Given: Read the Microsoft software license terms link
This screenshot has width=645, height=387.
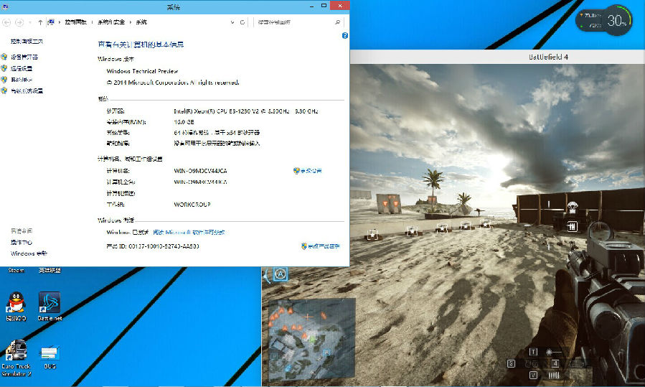Looking at the screenshot, I should pyautogui.click(x=189, y=232).
